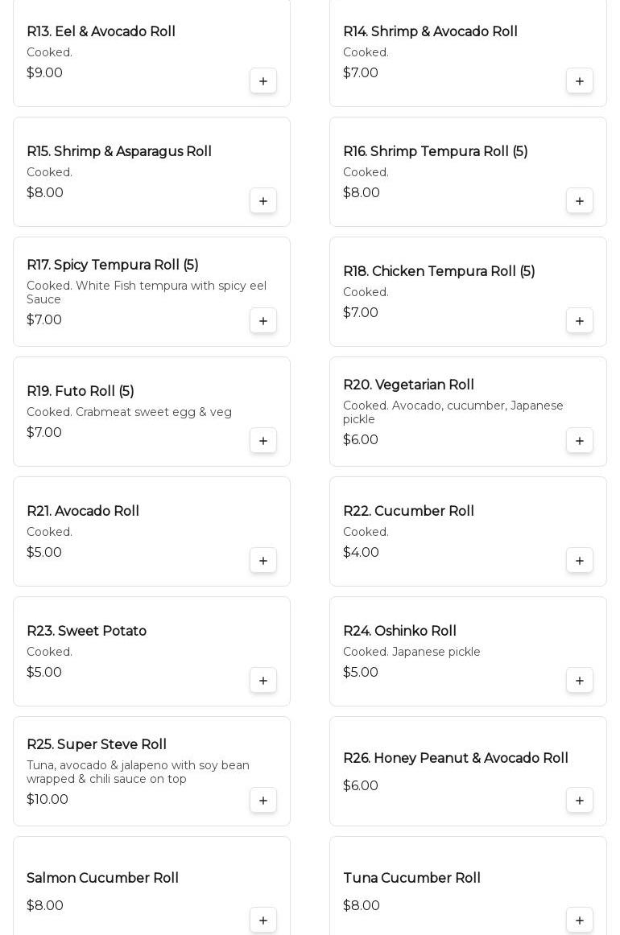View R26 Honey Peanut & Avocado Roll title
The height and width of the screenshot is (935, 620).
coord(456,759)
